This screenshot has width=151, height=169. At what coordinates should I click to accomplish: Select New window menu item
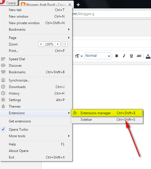coord(36,16)
